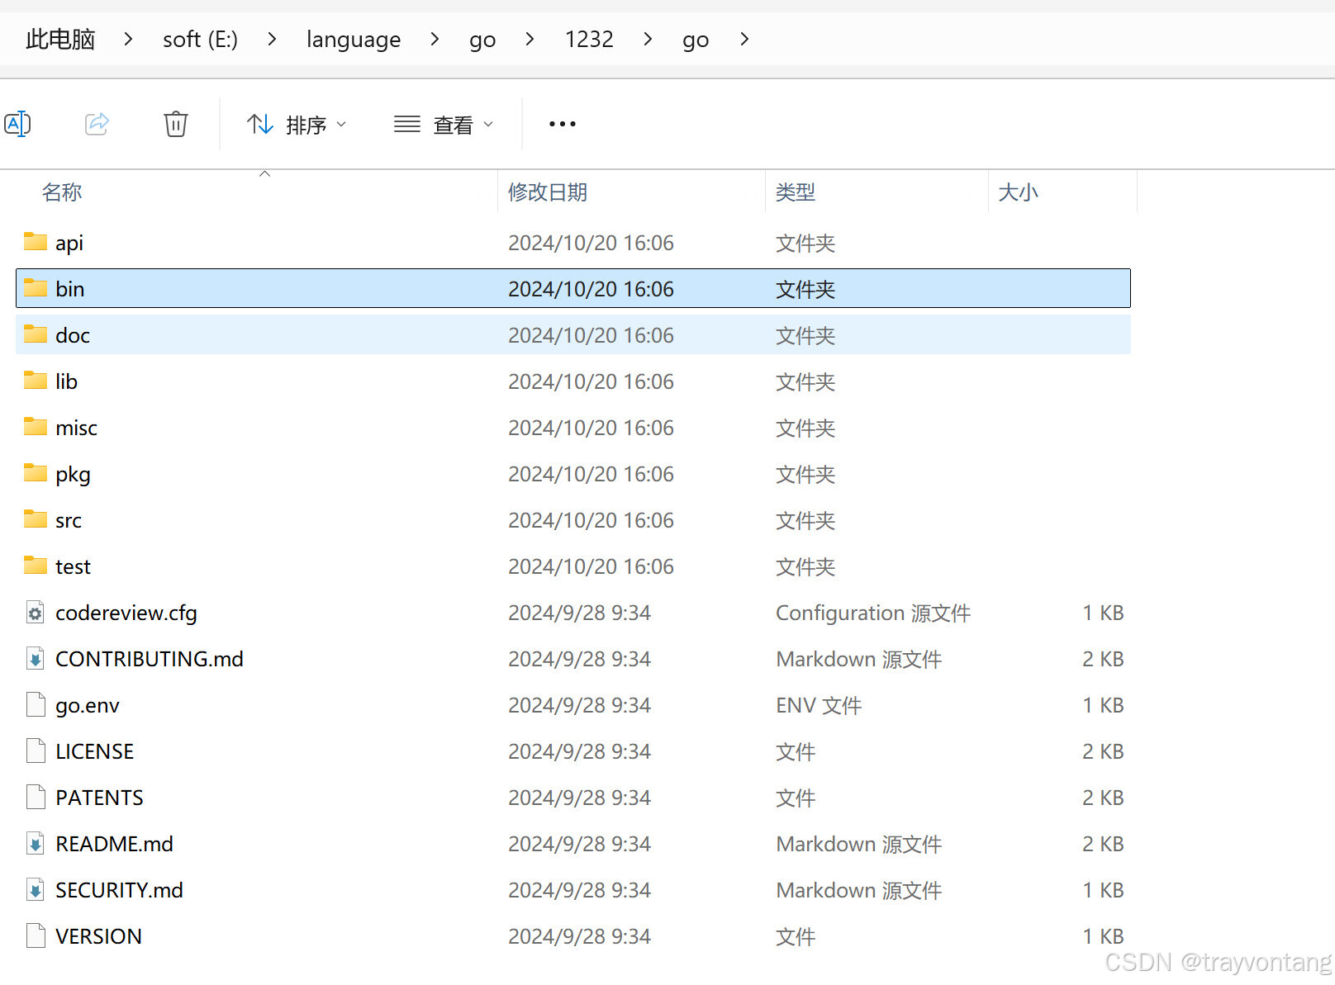Expand the chevron after 此电脑
Viewport: 1335px width, 985px height.
(x=128, y=39)
